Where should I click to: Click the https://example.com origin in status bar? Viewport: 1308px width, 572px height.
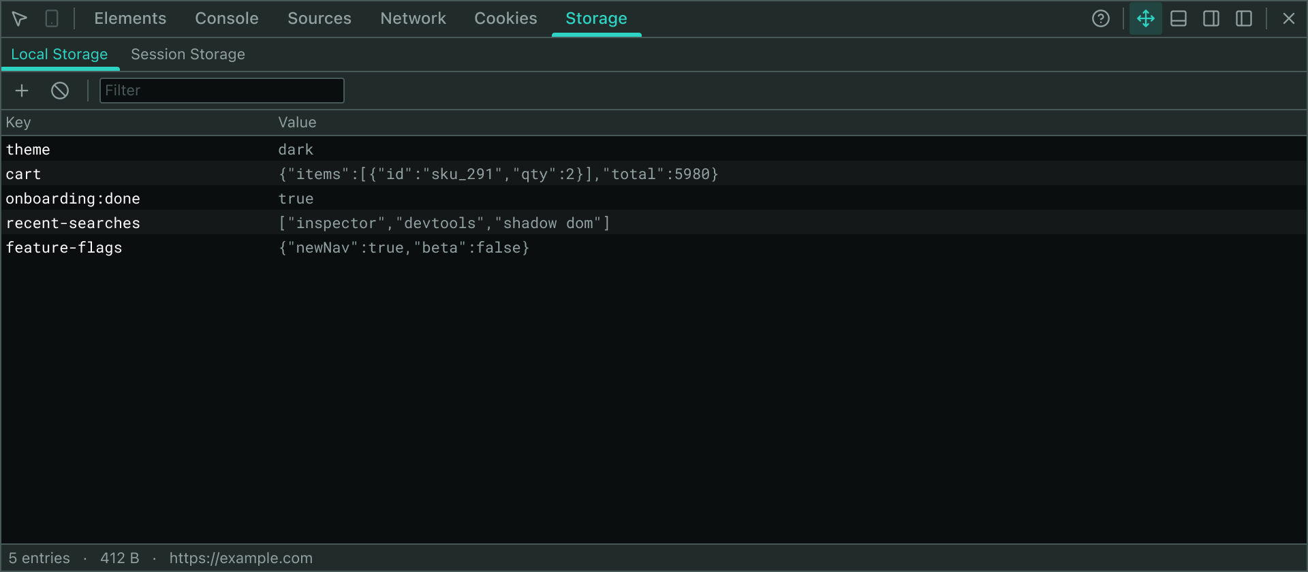[x=241, y=558]
